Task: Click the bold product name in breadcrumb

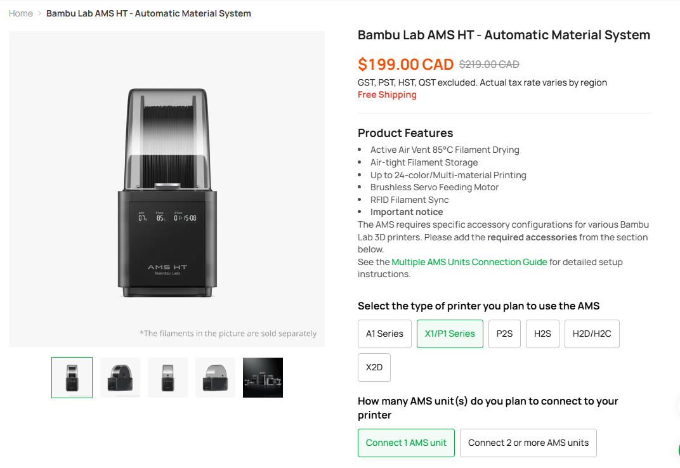Action: 148,13
